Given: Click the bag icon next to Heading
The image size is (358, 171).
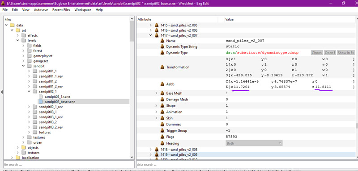Looking at the screenshot, I should 162,143.
